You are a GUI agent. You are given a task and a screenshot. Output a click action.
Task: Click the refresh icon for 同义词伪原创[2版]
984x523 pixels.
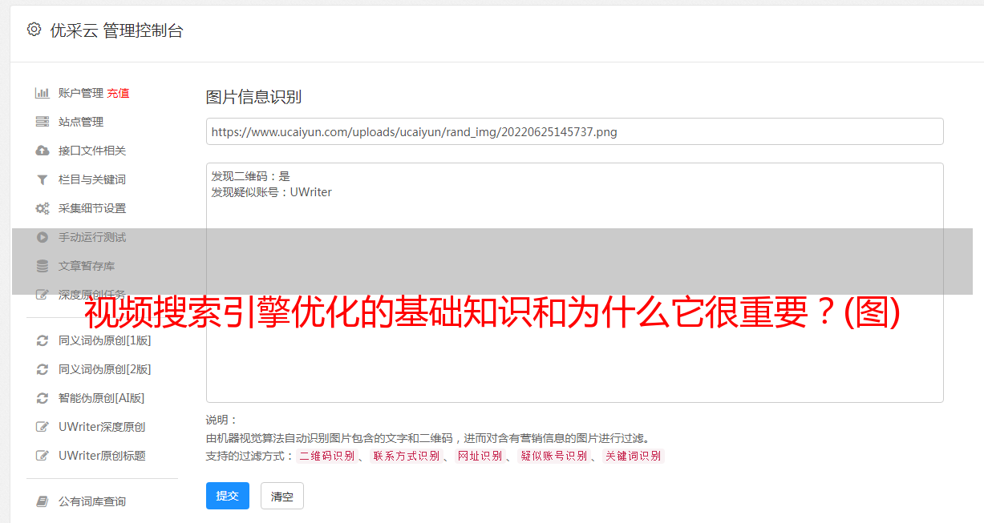point(43,369)
